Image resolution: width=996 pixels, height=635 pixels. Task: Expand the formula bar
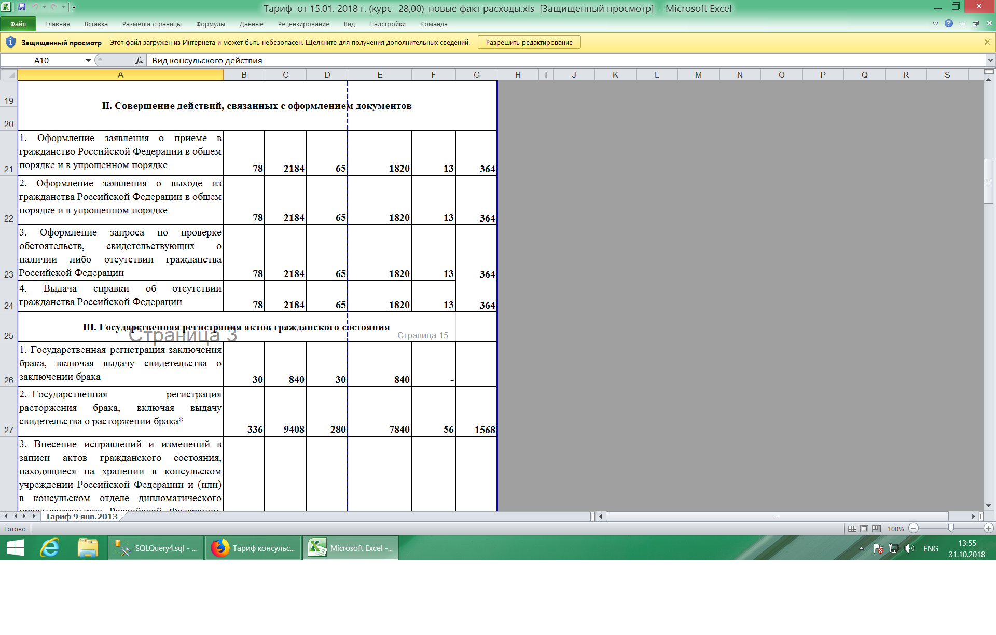coord(990,61)
